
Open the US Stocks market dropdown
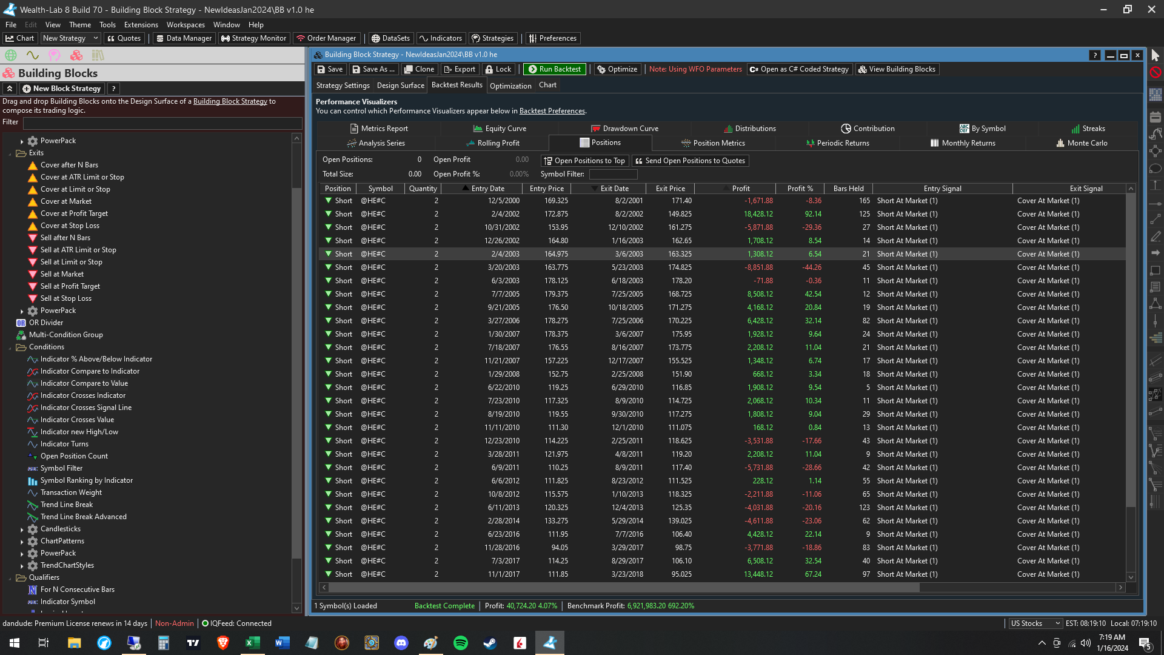[1035, 623]
